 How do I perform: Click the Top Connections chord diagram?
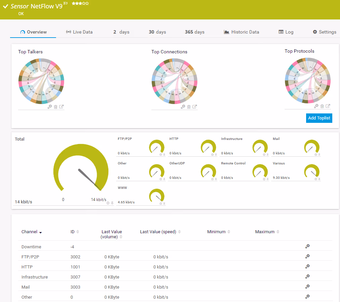click(174, 81)
